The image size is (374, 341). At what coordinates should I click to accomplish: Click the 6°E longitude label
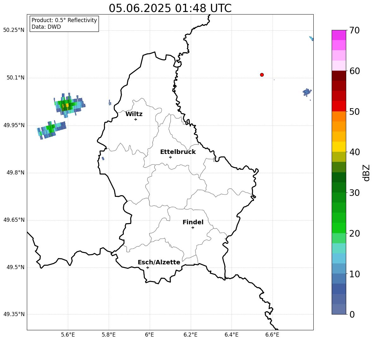(x=149, y=335)
